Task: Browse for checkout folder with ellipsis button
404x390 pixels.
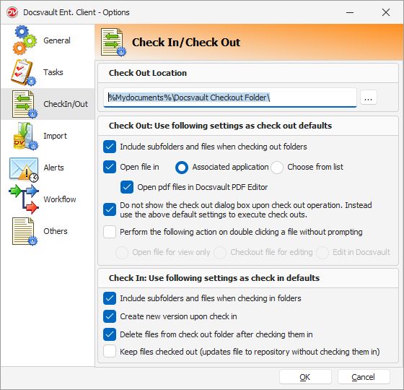Action: pos(368,97)
